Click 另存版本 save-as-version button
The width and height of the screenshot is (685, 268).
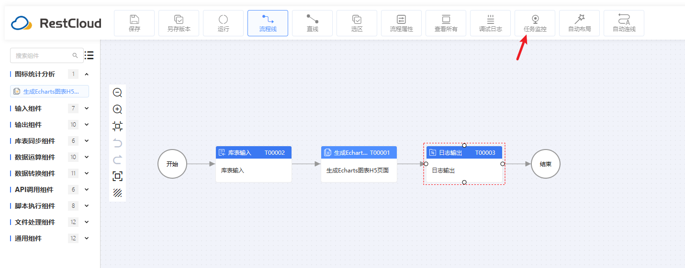point(179,23)
